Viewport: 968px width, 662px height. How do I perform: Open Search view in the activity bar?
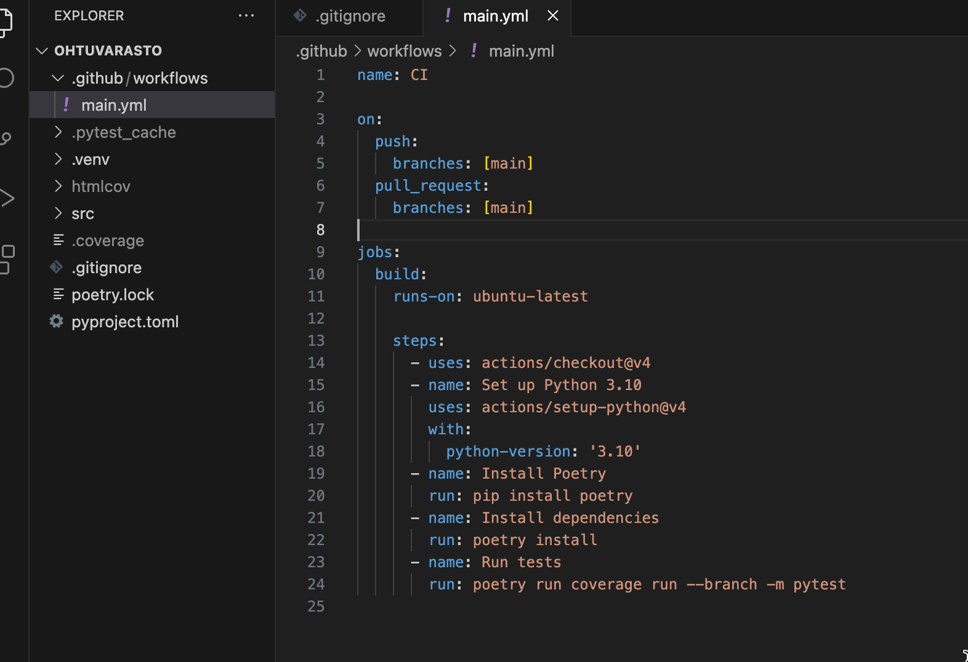[6, 78]
